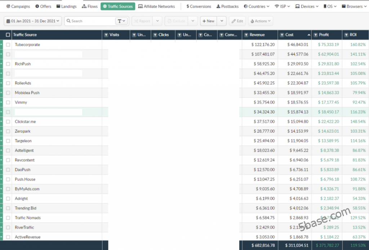Switch to the Campaigns tab
369x250 pixels.
[18, 6]
